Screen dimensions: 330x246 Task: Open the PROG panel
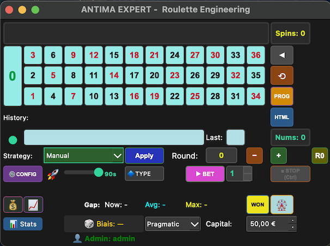click(x=282, y=96)
